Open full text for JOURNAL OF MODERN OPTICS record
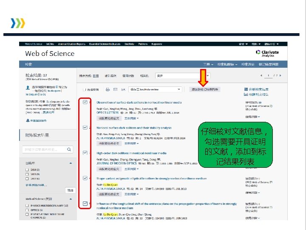The width and height of the screenshot is (306, 230). [x=109, y=169]
